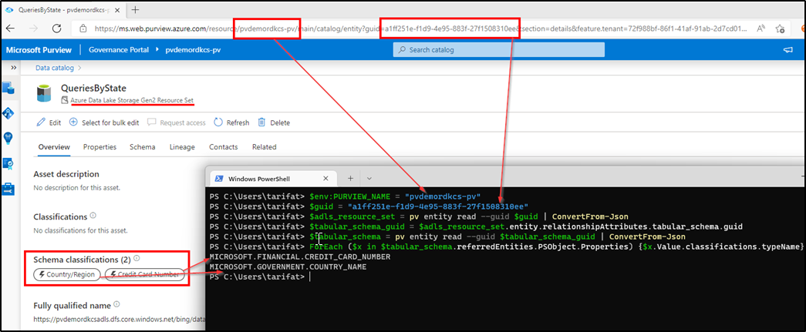
Task: Click Request access button
Action: [x=177, y=122]
